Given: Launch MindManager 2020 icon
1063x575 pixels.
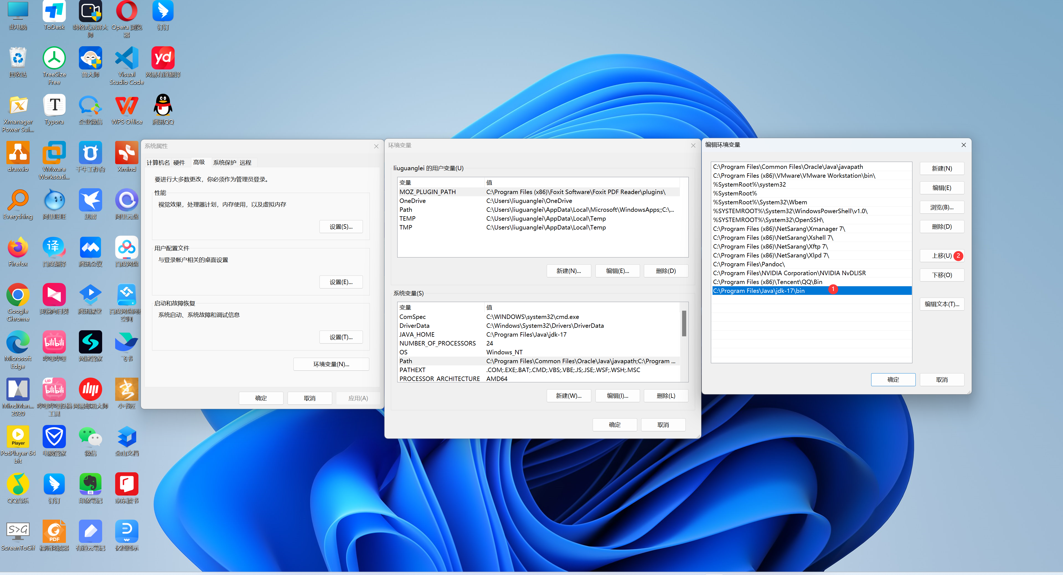Looking at the screenshot, I should click(x=18, y=397).
